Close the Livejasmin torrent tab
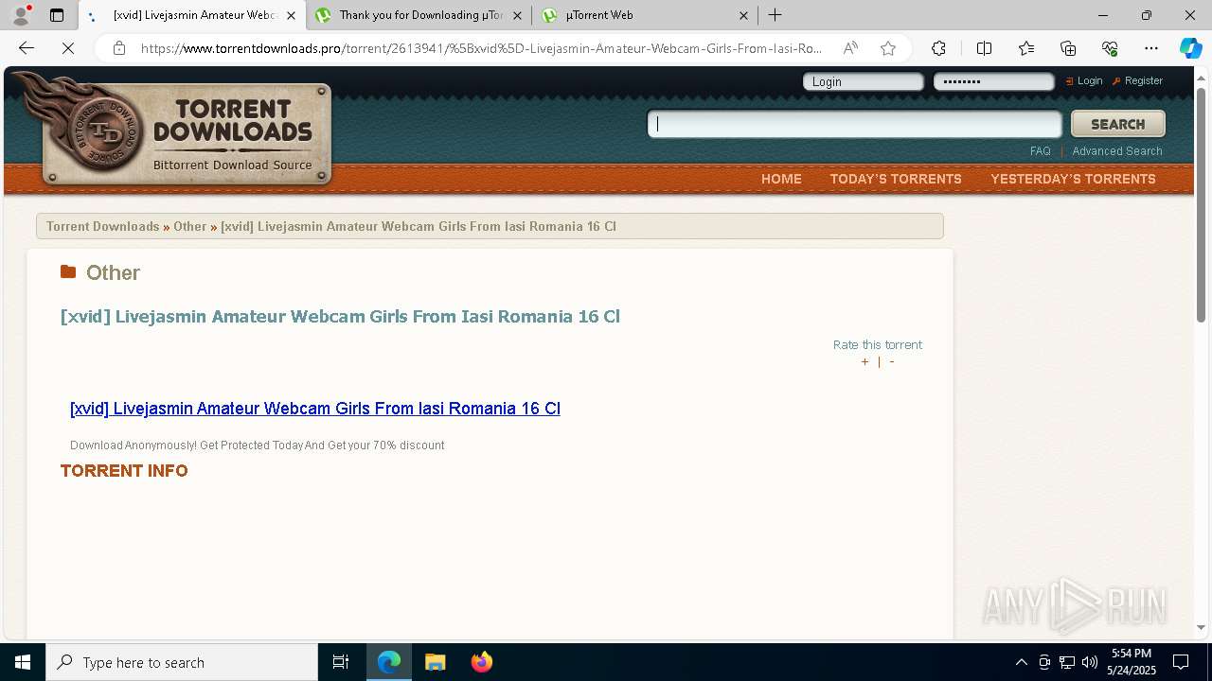 coord(291,15)
